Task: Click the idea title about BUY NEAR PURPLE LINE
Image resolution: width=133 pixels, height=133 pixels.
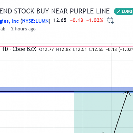Action: tap(55, 11)
